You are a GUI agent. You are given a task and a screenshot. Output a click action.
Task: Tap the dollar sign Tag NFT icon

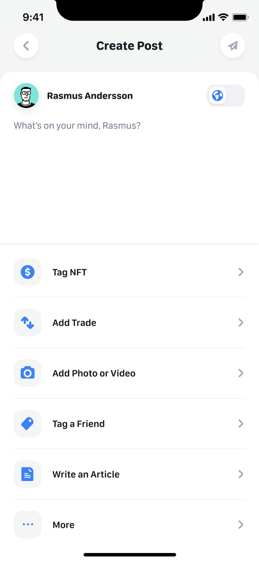pos(28,272)
